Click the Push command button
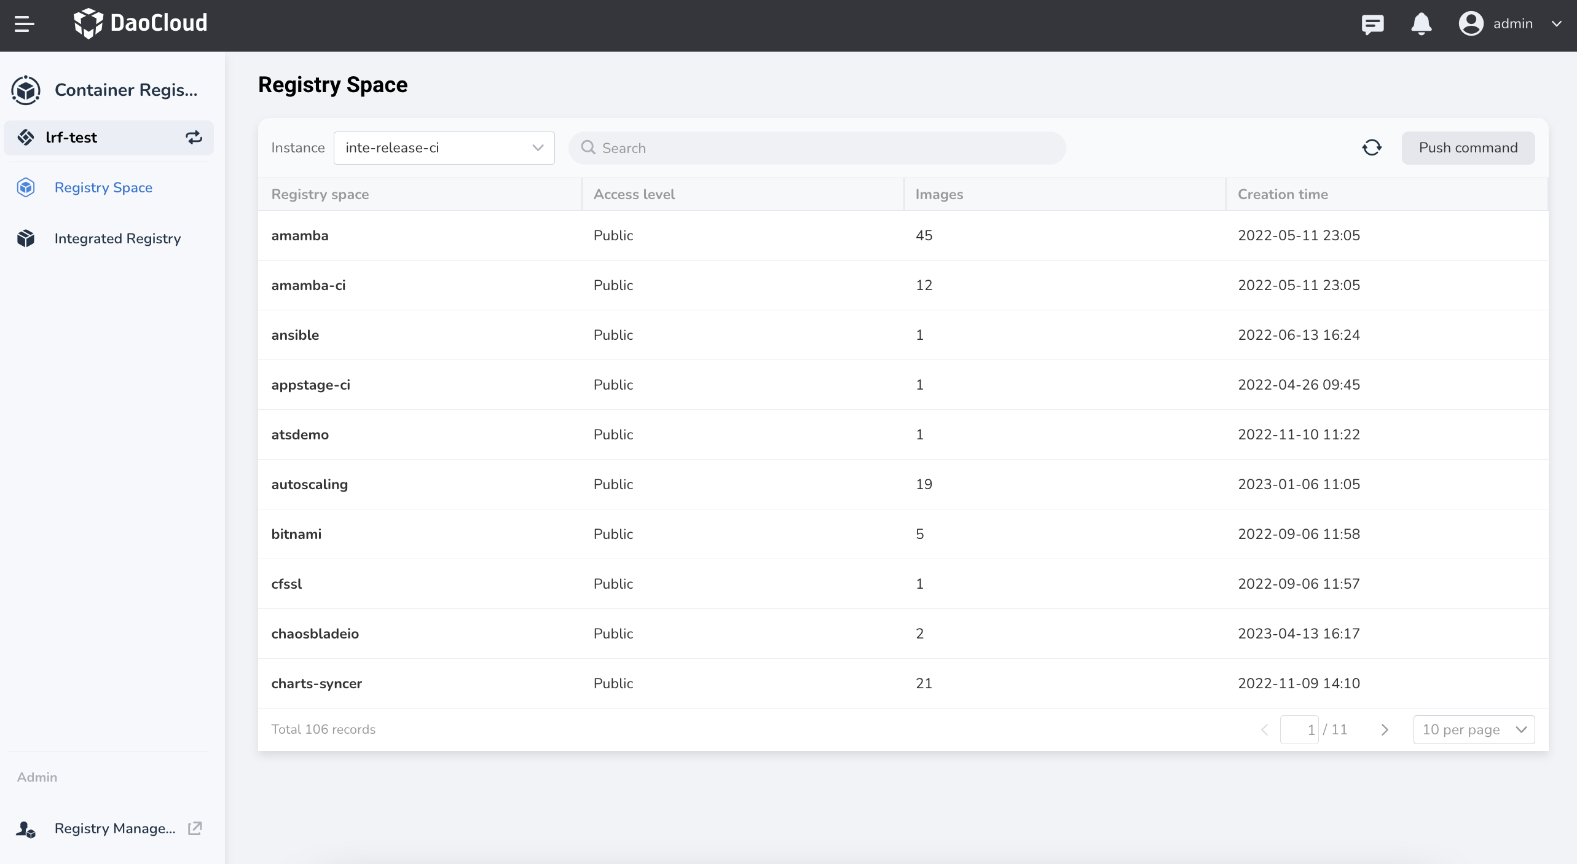Image resolution: width=1577 pixels, height=864 pixels. coord(1468,147)
